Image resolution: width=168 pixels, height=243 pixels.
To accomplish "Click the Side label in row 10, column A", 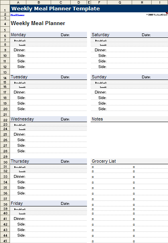I will point(21,56).
